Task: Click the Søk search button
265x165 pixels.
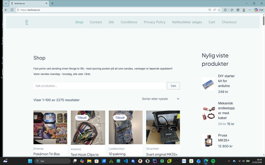Action: [173, 86]
